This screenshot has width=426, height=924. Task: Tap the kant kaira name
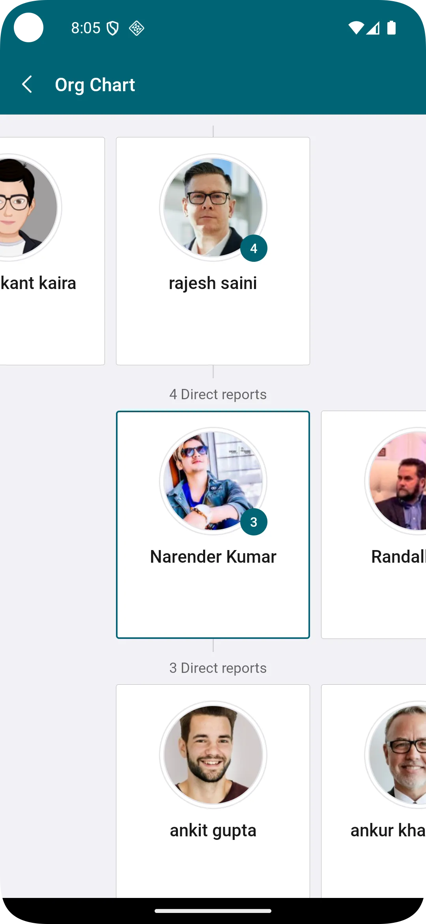coord(39,283)
